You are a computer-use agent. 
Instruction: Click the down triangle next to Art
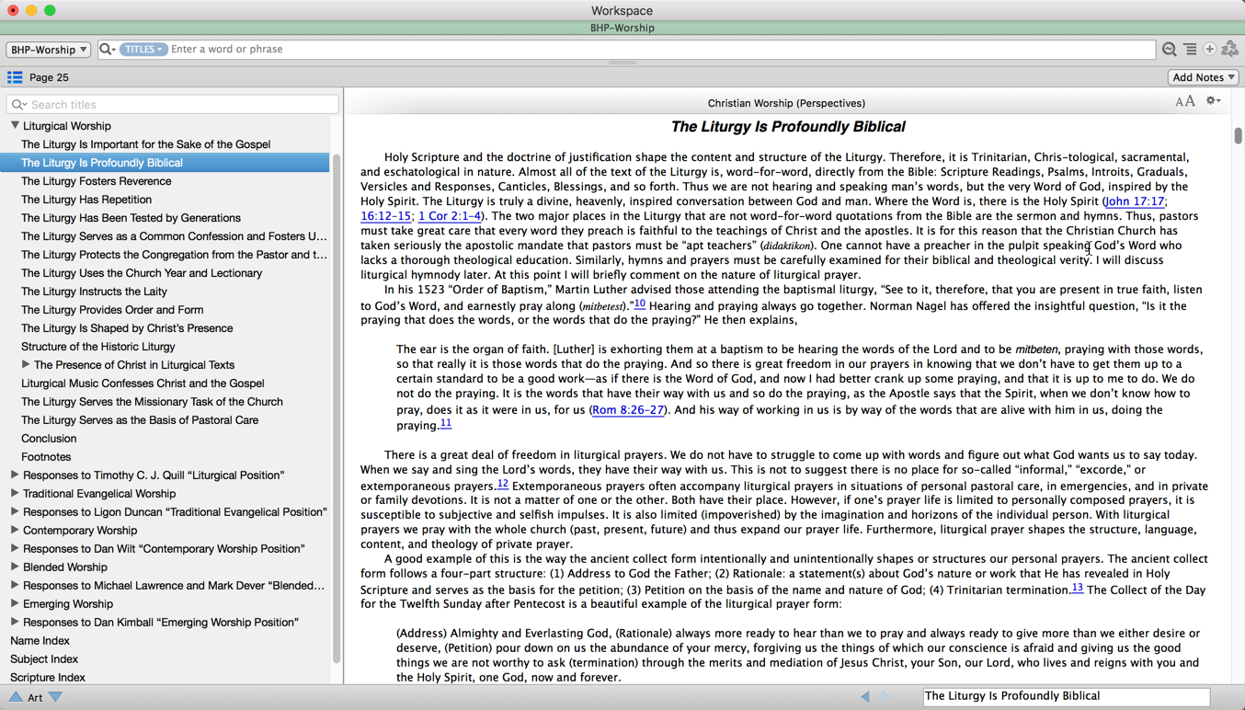click(56, 697)
